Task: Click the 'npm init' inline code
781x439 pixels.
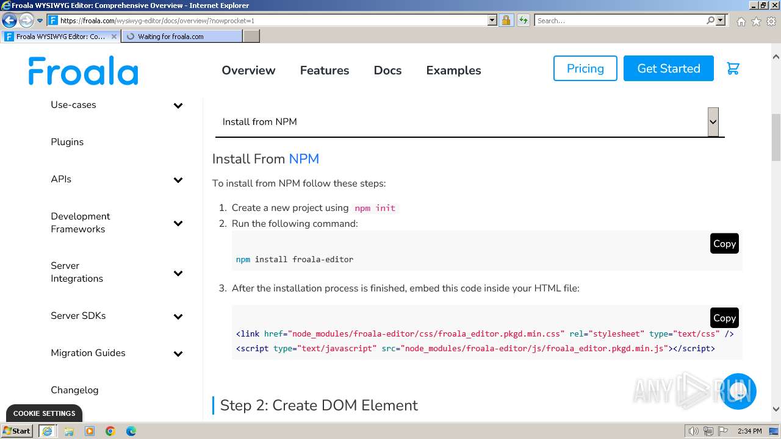Action: [375, 208]
